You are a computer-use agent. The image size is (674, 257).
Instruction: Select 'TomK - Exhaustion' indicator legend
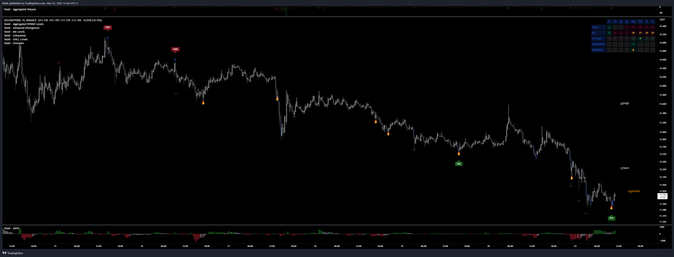pos(15,35)
